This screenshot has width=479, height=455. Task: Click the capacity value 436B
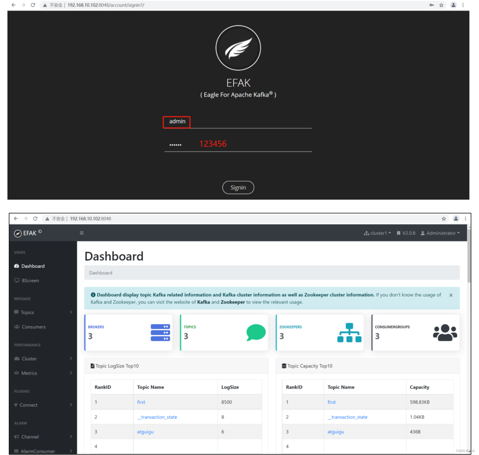click(x=415, y=432)
